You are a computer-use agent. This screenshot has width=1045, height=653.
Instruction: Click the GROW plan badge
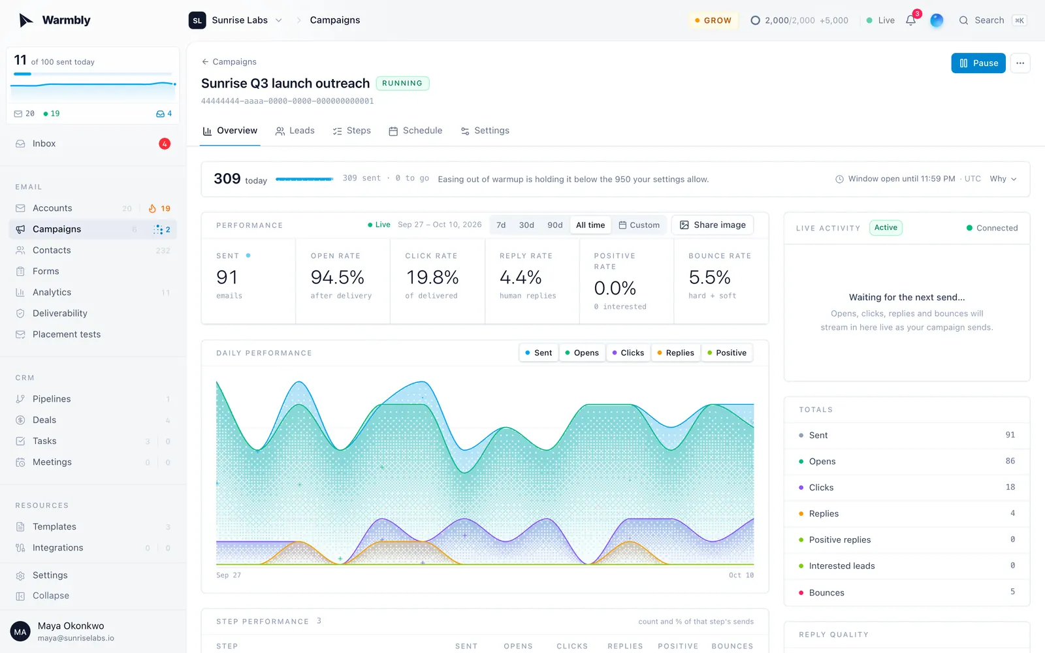713,20
